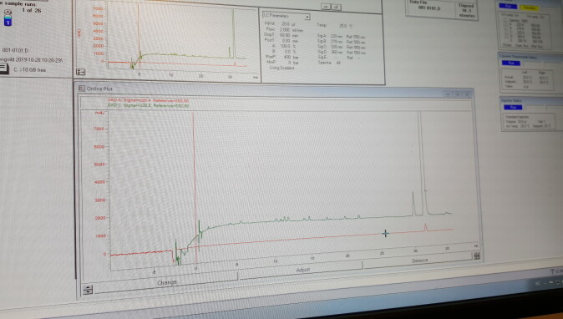Open the LC Parameters dropdown
563x319 pixels.
(x=307, y=17)
